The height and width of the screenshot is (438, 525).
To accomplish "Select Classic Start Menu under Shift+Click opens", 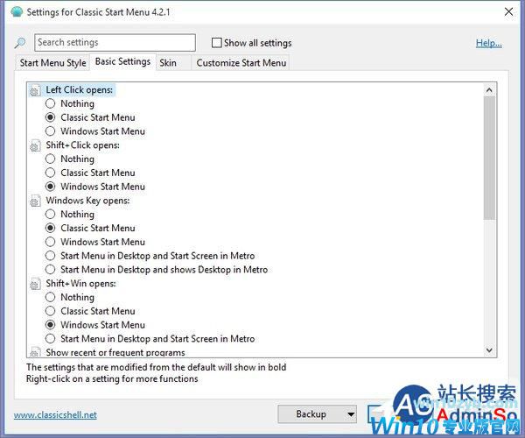I will 51,173.
